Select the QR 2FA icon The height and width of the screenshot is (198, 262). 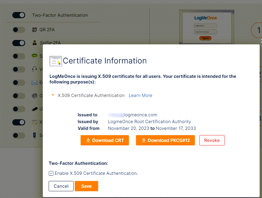(35, 30)
